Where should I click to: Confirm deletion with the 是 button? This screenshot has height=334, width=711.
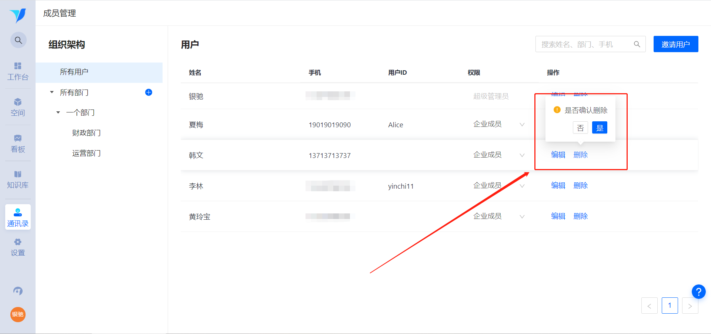tap(600, 128)
